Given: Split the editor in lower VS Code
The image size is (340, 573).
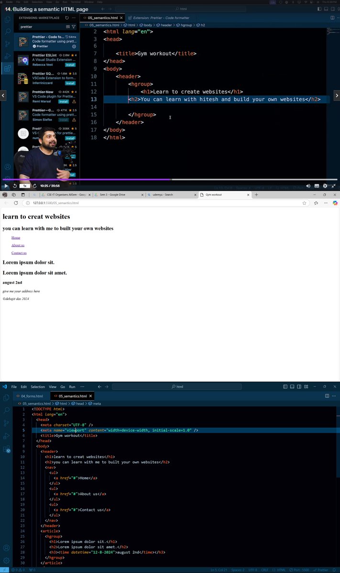Looking at the screenshot, I should 327,396.
